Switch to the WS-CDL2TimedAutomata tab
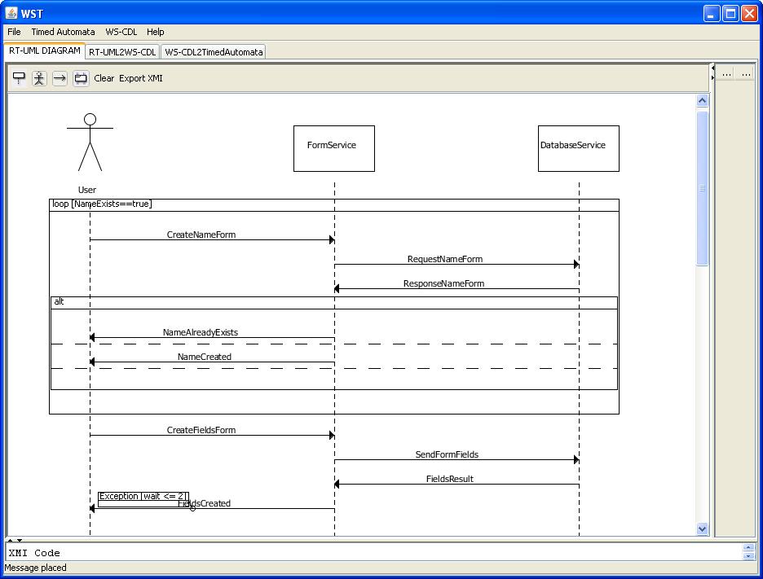This screenshot has width=763, height=579. pyautogui.click(x=214, y=52)
